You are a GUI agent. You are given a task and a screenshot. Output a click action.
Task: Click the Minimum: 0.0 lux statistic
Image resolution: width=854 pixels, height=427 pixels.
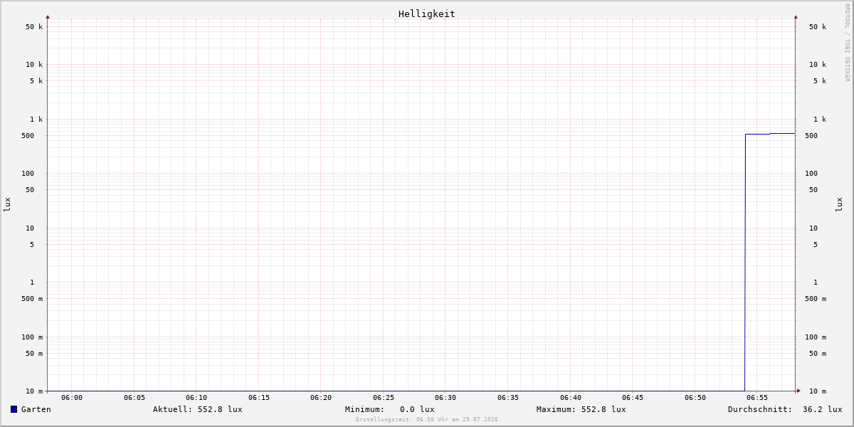click(x=390, y=409)
